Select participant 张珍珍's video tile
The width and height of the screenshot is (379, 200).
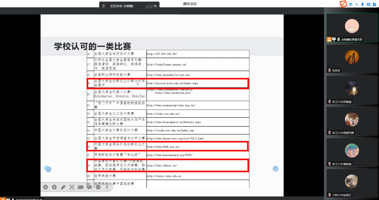click(352, 59)
